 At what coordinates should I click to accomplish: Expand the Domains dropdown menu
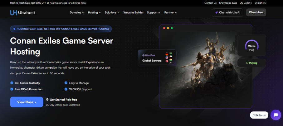tap(76, 12)
